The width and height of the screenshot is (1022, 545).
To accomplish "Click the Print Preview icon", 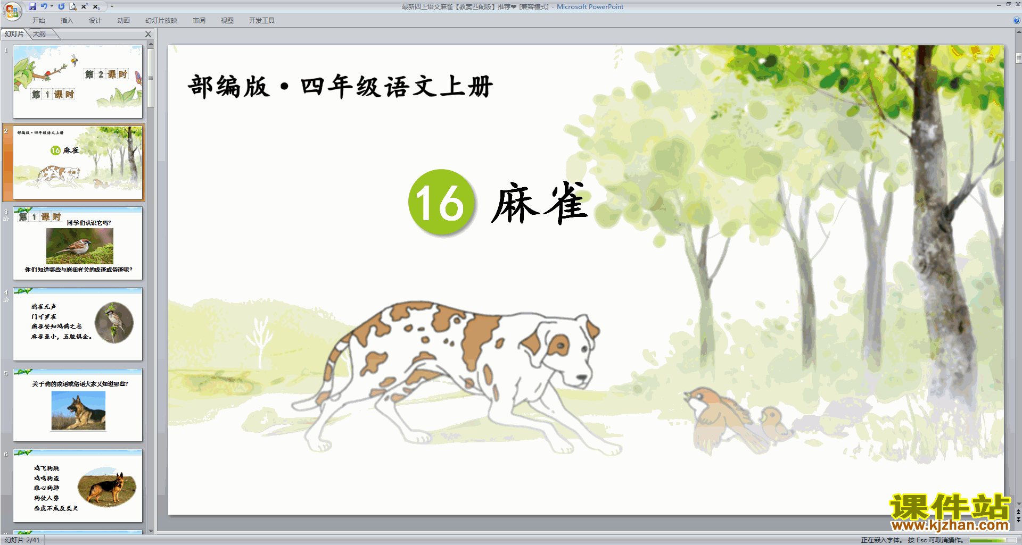I will [x=73, y=6].
